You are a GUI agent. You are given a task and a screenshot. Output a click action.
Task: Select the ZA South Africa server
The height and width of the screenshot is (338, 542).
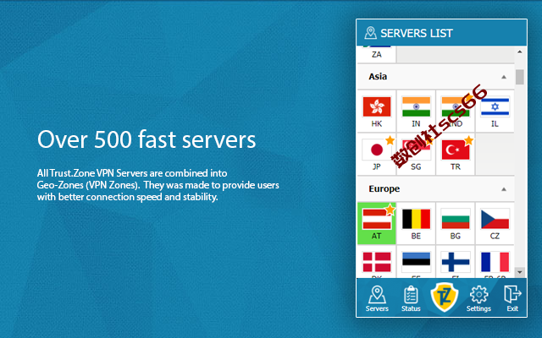(x=376, y=54)
